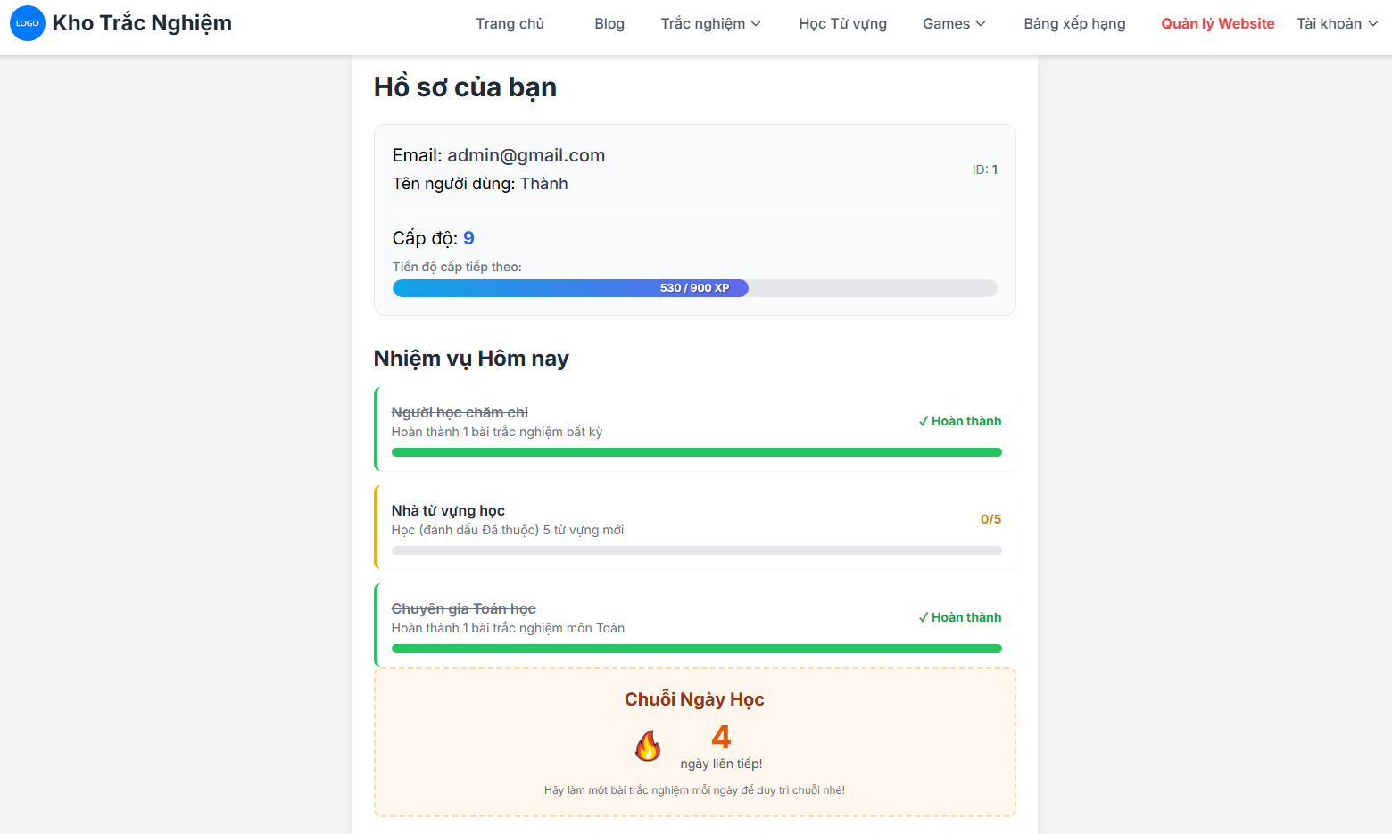Select the Nhà từ vựng học task
Viewport: 1392px width, 834px height.
448,511
